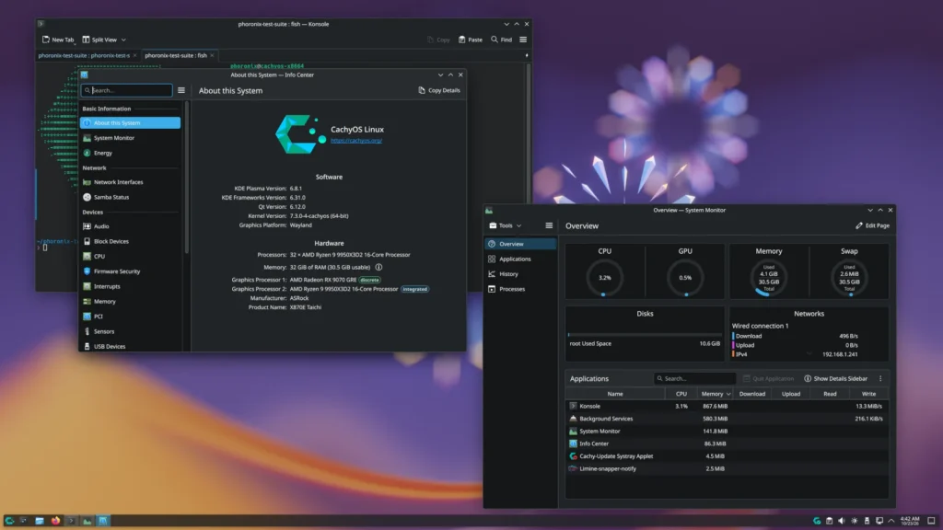
Task: Open Konsole hamburger menu
Action: tap(523, 40)
